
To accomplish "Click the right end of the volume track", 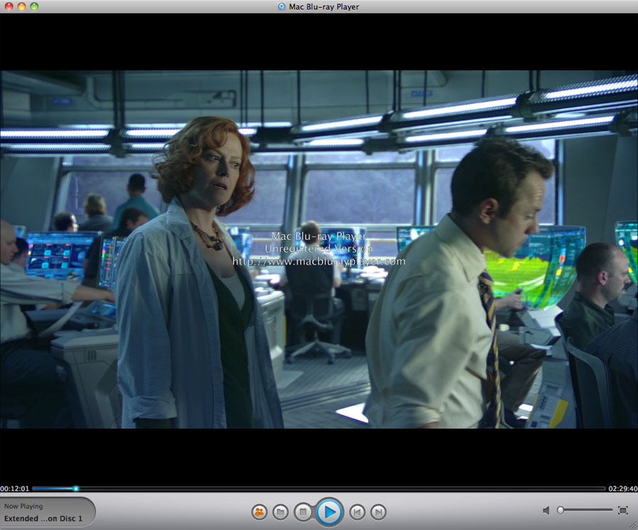I will (x=611, y=510).
